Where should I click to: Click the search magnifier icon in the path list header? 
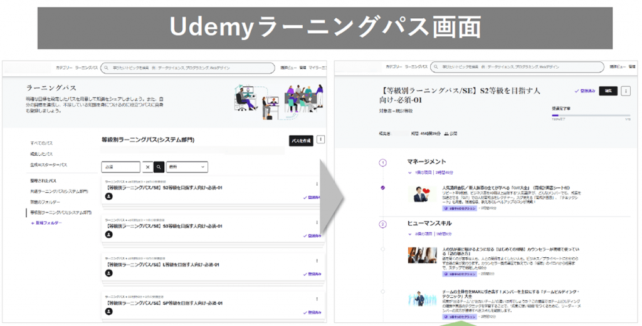click(x=107, y=68)
